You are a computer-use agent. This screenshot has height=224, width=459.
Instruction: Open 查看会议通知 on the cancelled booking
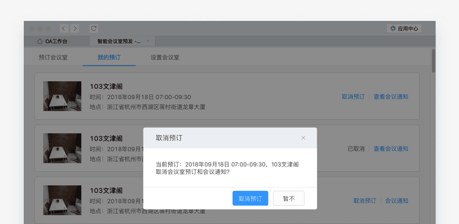tap(391, 149)
